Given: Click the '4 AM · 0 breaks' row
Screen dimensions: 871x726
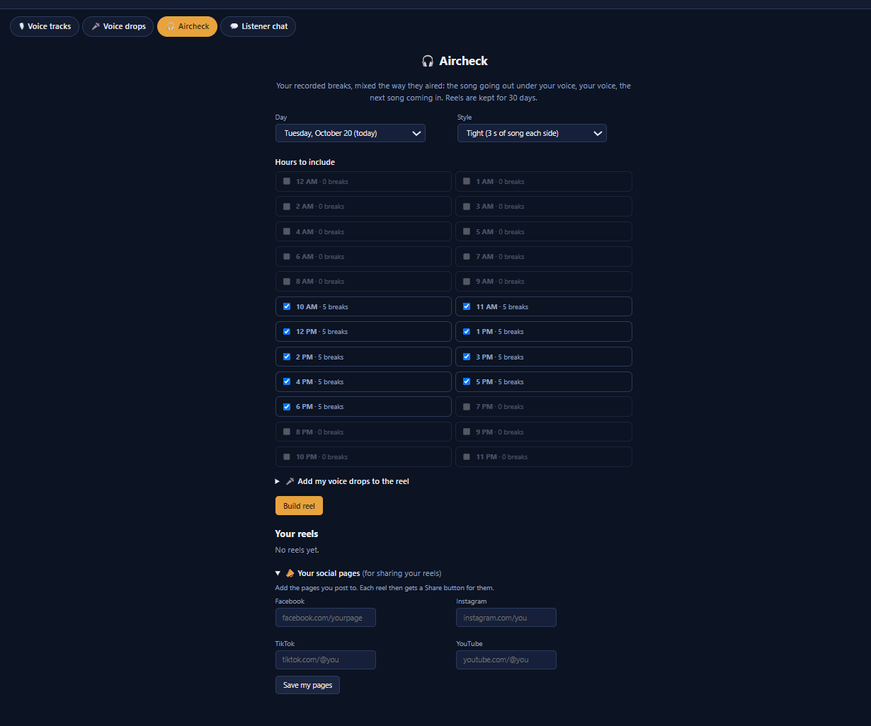Looking at the screenshot, I should pos(363,231).
